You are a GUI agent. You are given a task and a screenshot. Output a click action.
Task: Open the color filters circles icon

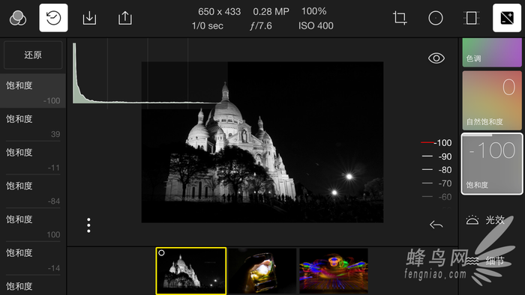[x=18, y=18]
